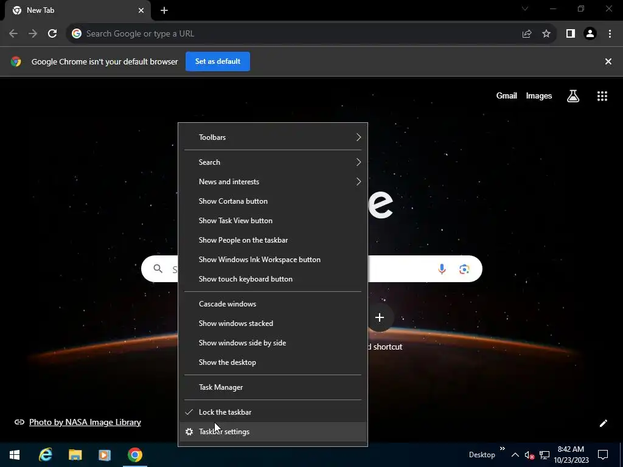Click the forward navigation arrow

pos(33,34)
